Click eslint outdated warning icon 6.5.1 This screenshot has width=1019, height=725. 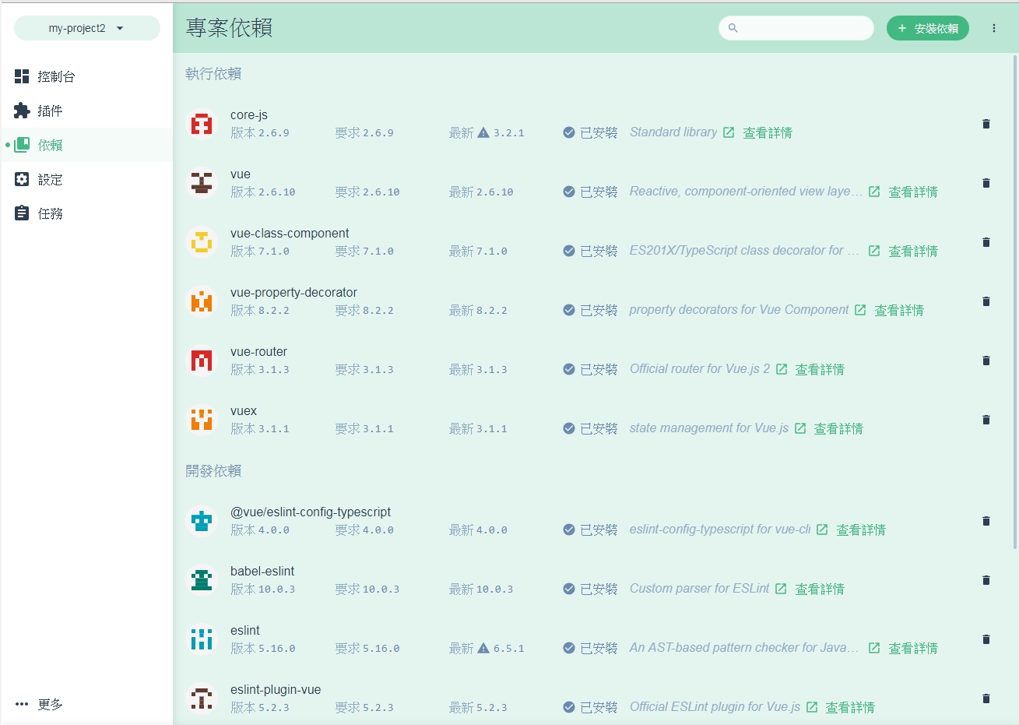point(483,648)
